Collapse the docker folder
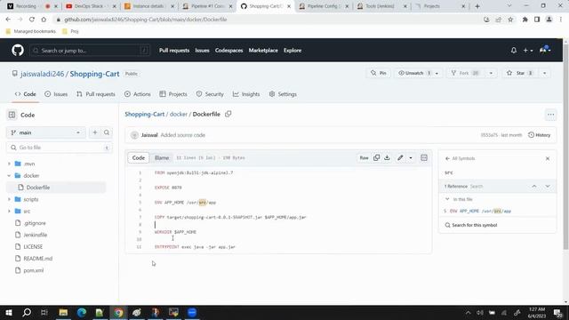The image size is (569, 320). point(9,176)
